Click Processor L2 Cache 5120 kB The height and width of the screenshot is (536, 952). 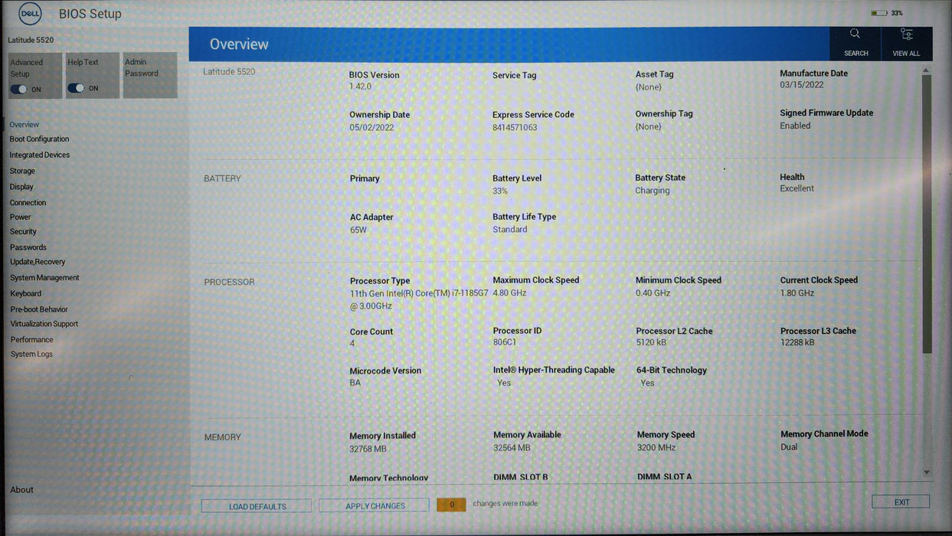click(x=651, y=343)
